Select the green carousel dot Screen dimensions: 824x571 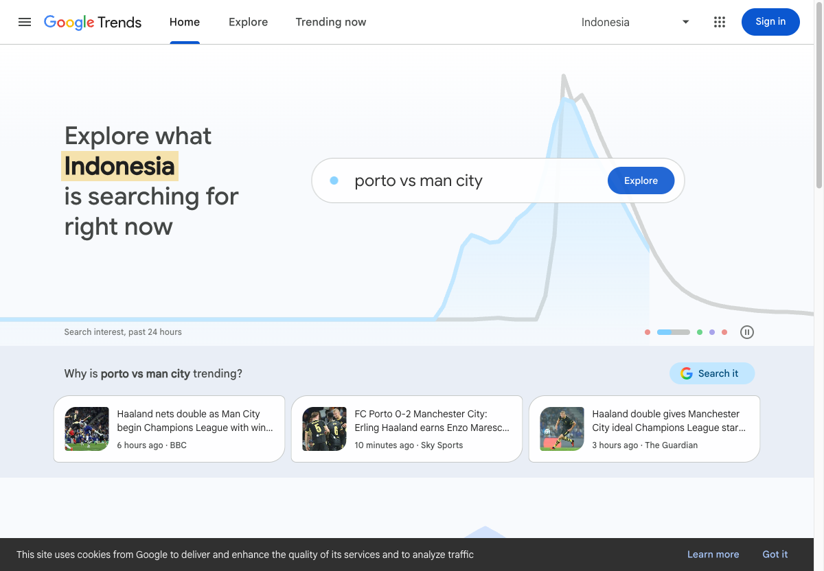click(700, 332)
